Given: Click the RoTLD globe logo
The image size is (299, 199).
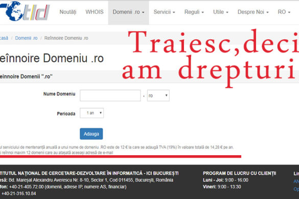Looking at the screenshot, I should click(x=25, y=11).
